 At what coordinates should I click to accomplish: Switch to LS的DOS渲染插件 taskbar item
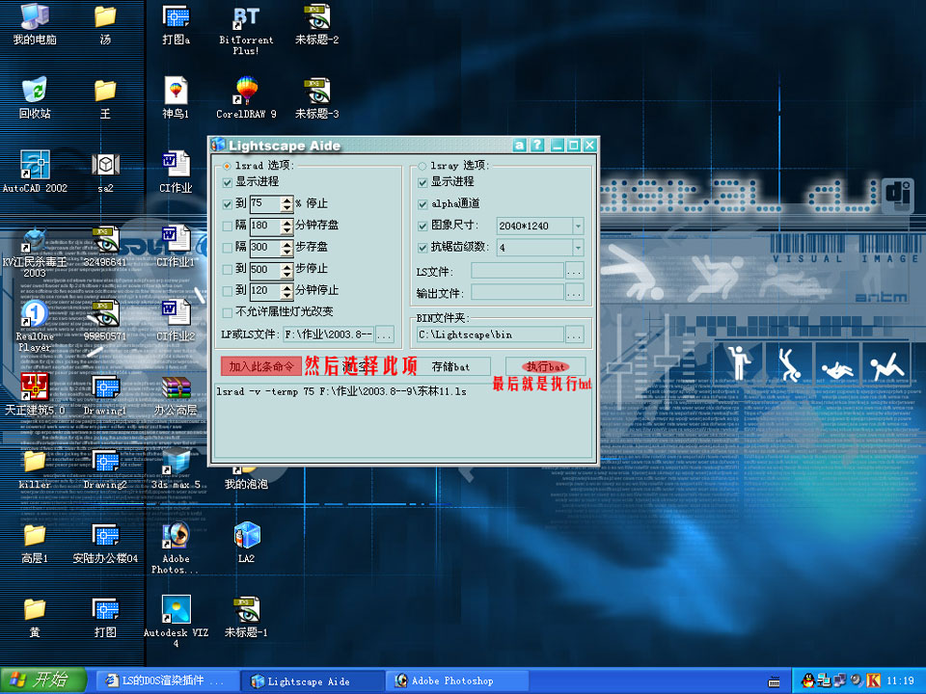pyautogui.click(x=168, y=681)
